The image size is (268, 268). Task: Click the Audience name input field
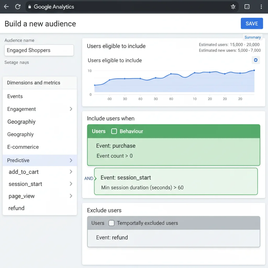[39, 50]
